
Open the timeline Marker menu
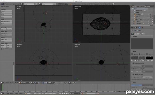[x=12, y=93]
